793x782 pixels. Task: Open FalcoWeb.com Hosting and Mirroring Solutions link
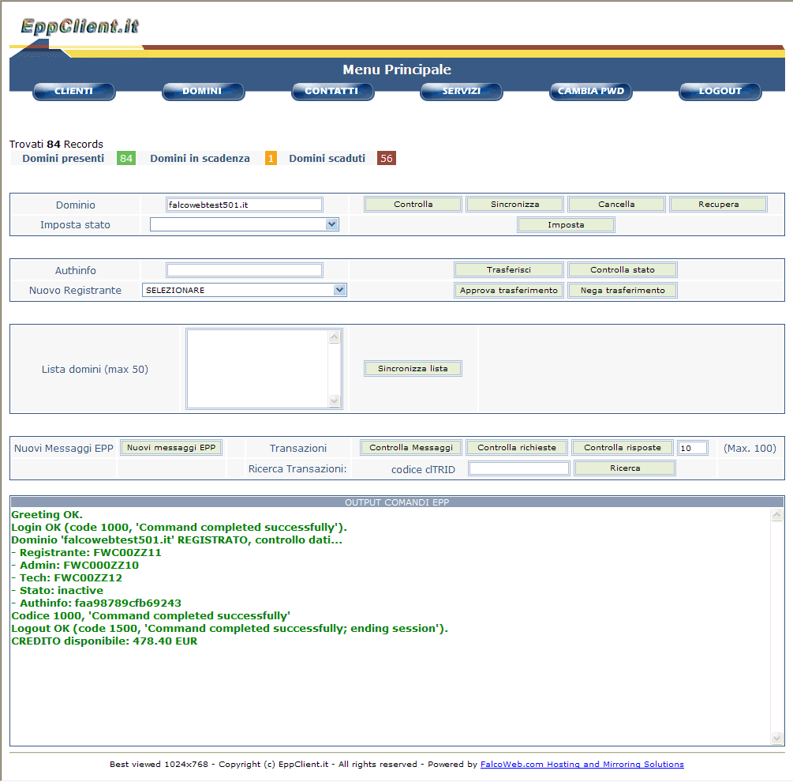[x=582, y=765]
